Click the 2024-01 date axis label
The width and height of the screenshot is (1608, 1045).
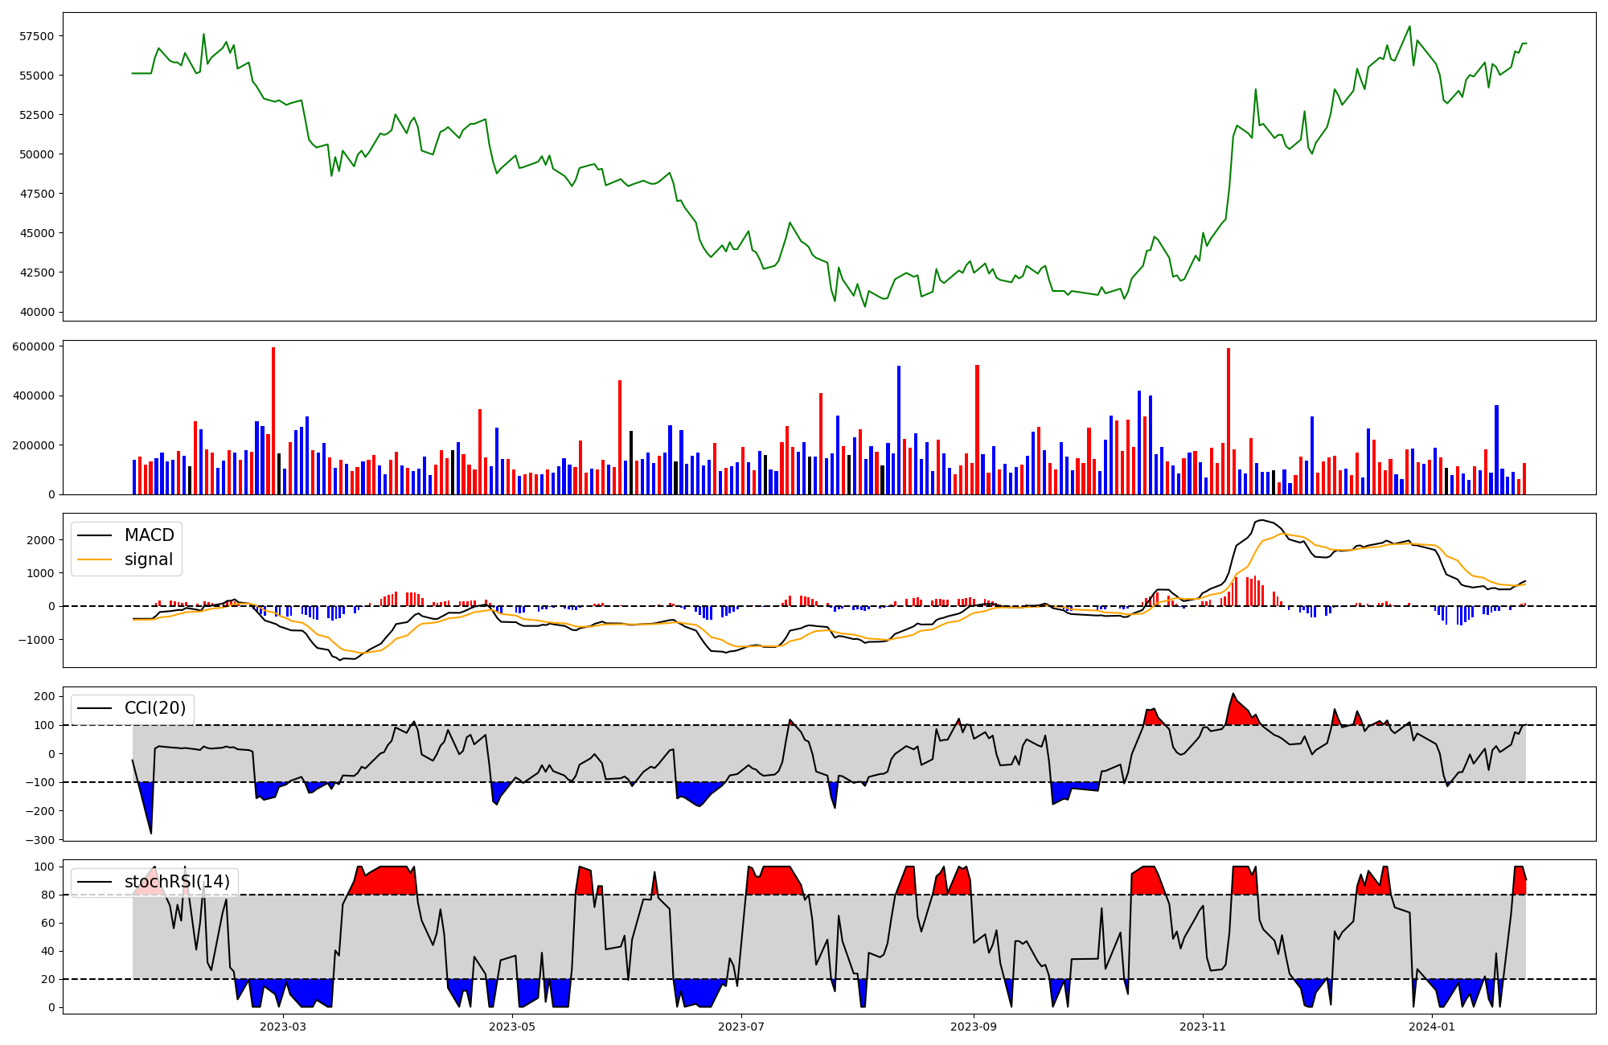click(1432, 1027)
